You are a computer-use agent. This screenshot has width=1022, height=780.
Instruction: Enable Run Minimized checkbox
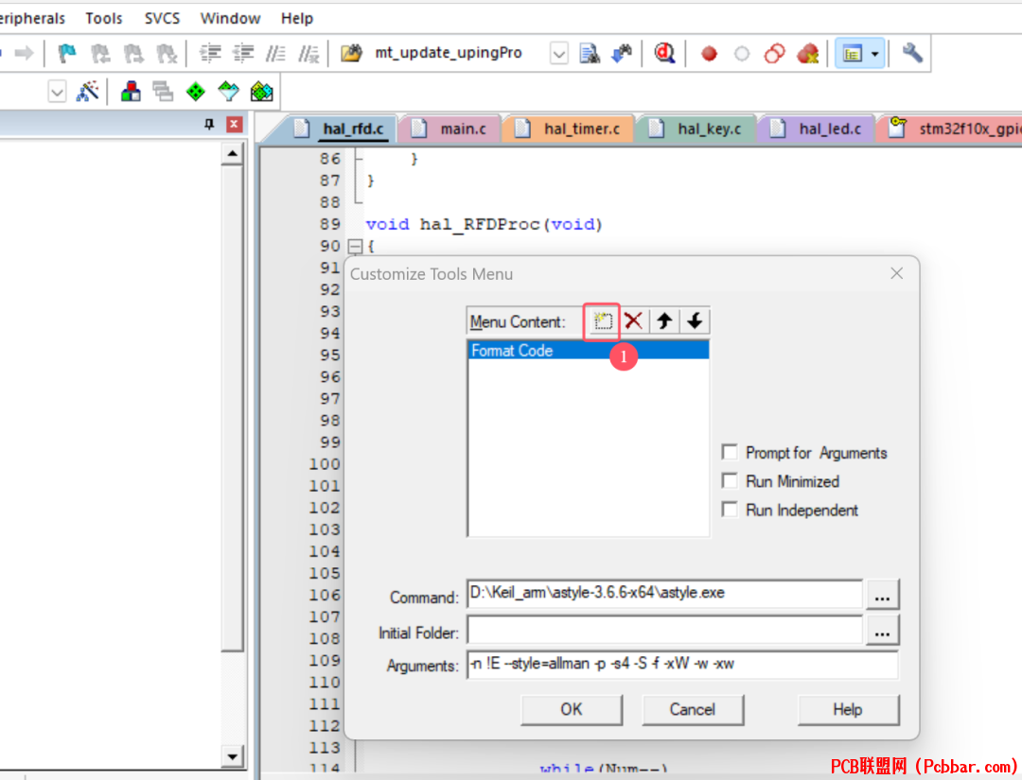pos(730,480)
